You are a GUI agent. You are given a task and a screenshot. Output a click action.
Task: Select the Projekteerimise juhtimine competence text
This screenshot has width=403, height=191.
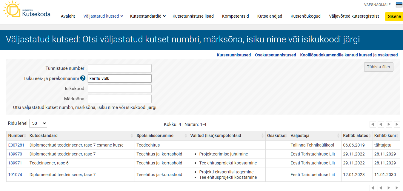pos(224,154)
